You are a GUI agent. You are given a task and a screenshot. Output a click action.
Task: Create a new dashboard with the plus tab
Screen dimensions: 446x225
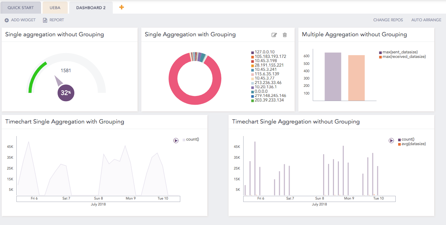click(121, 6)
